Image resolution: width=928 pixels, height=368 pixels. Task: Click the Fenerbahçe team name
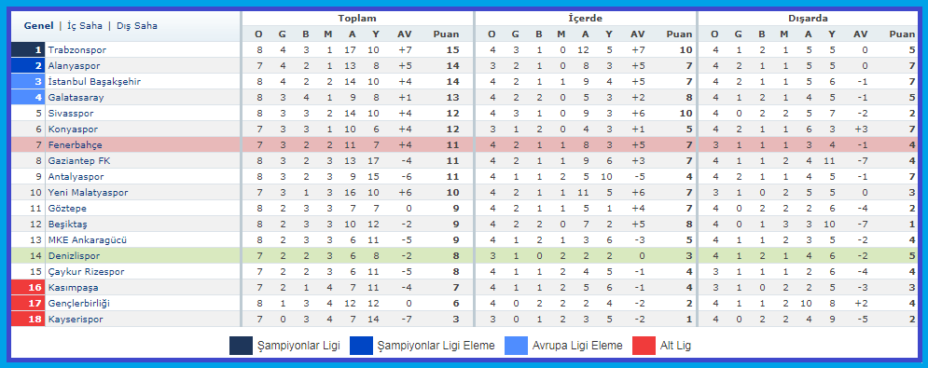pyautogui.click(x=75, y=145)
